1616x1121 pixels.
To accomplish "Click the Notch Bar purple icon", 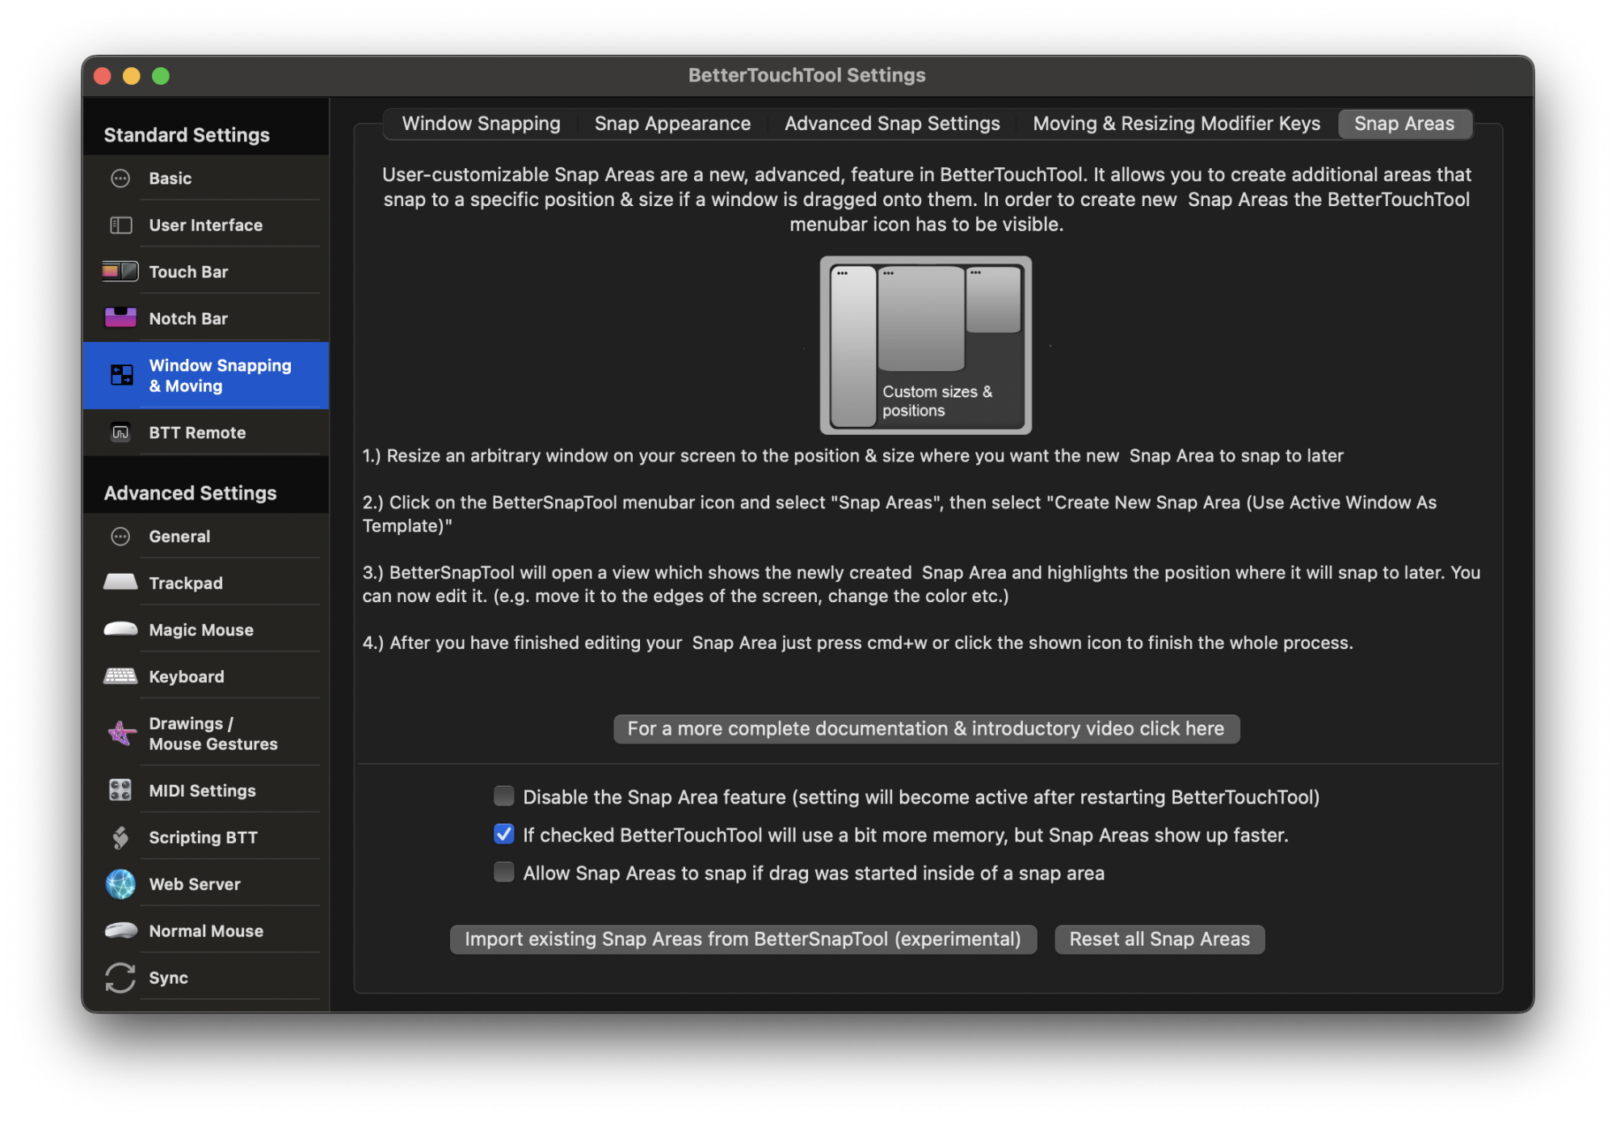I will click(x=120, y=318).
